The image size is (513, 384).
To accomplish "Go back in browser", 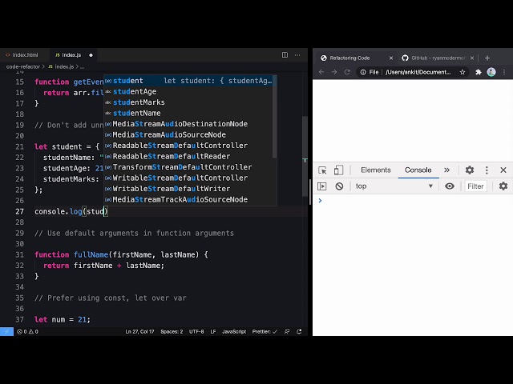I will click(x=321, y=72).
